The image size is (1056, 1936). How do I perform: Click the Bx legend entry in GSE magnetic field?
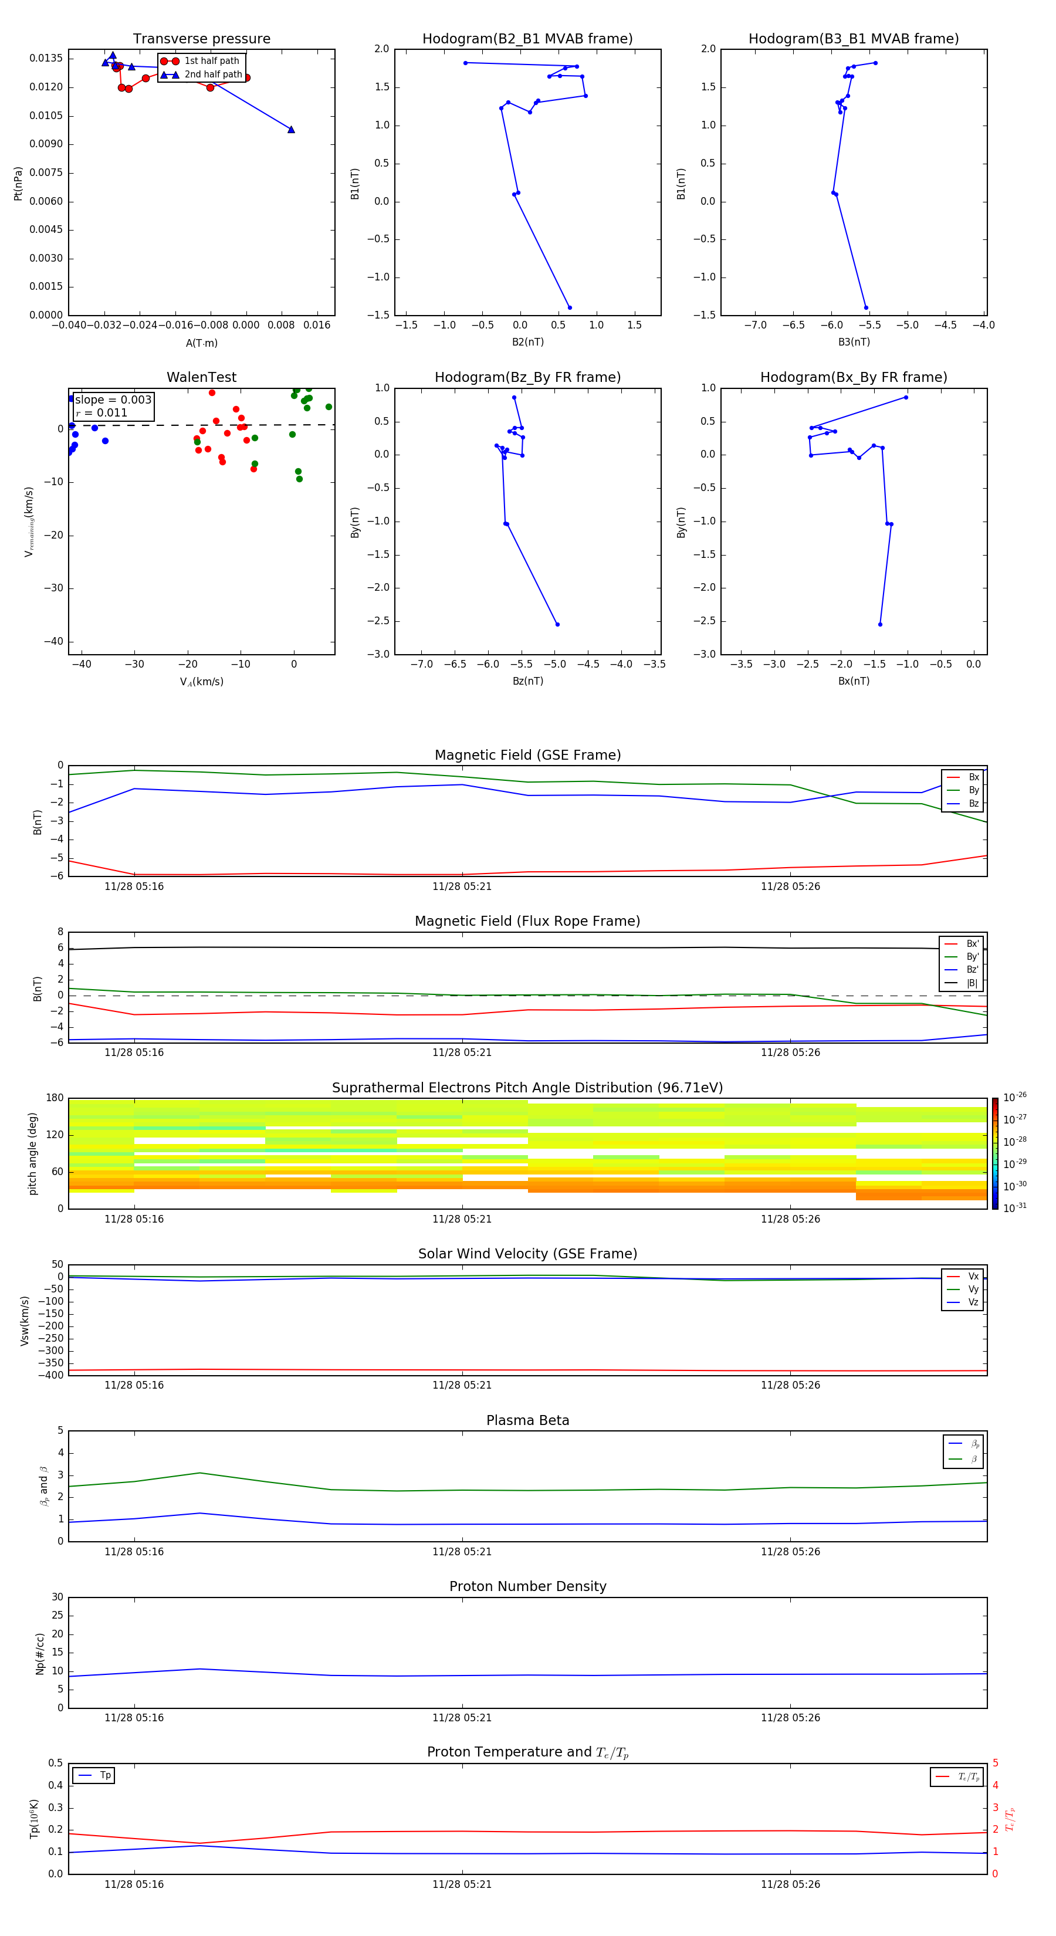pos(963,777)
